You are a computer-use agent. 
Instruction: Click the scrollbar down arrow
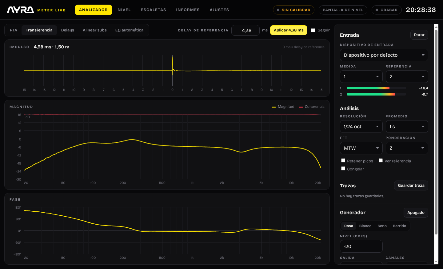436,262
